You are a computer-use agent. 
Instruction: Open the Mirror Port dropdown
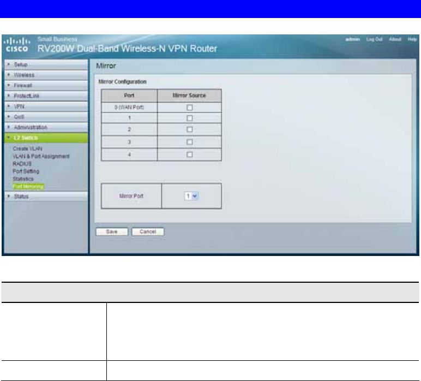pos(191,196)
